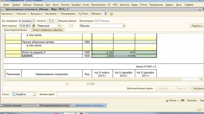Image resolution: width=204 pixels, height=114 pixels.
Task: Click the Удалить button
Action: tap(181, 88)
